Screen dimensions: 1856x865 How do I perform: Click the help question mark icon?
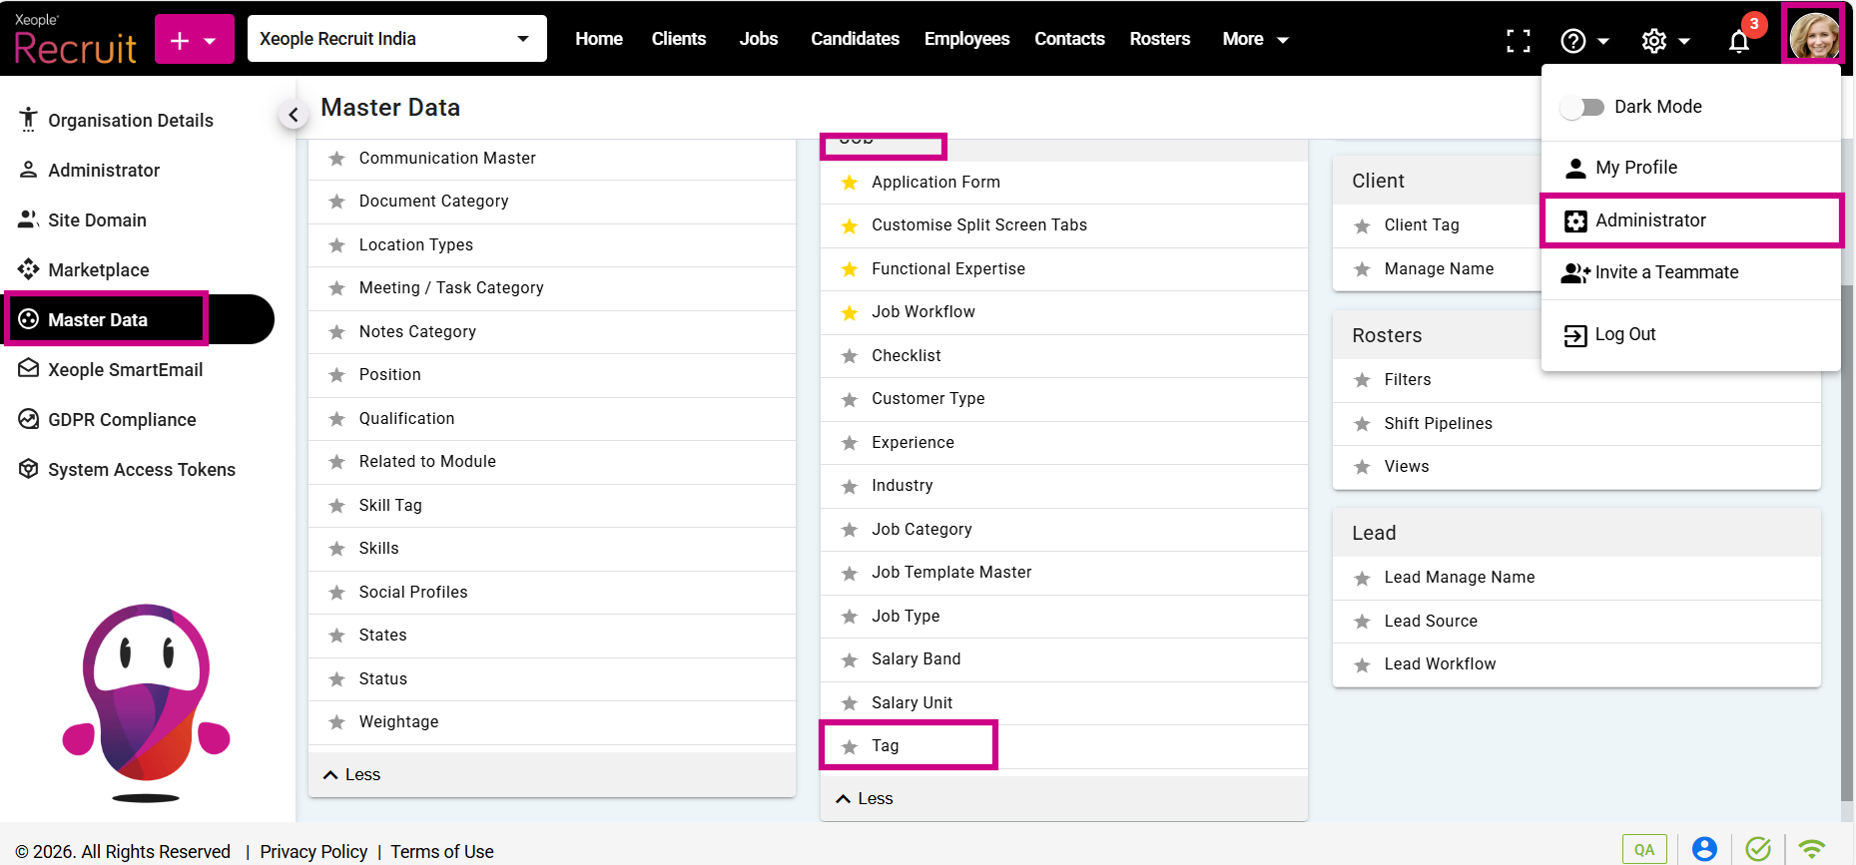click(1573, 41)
